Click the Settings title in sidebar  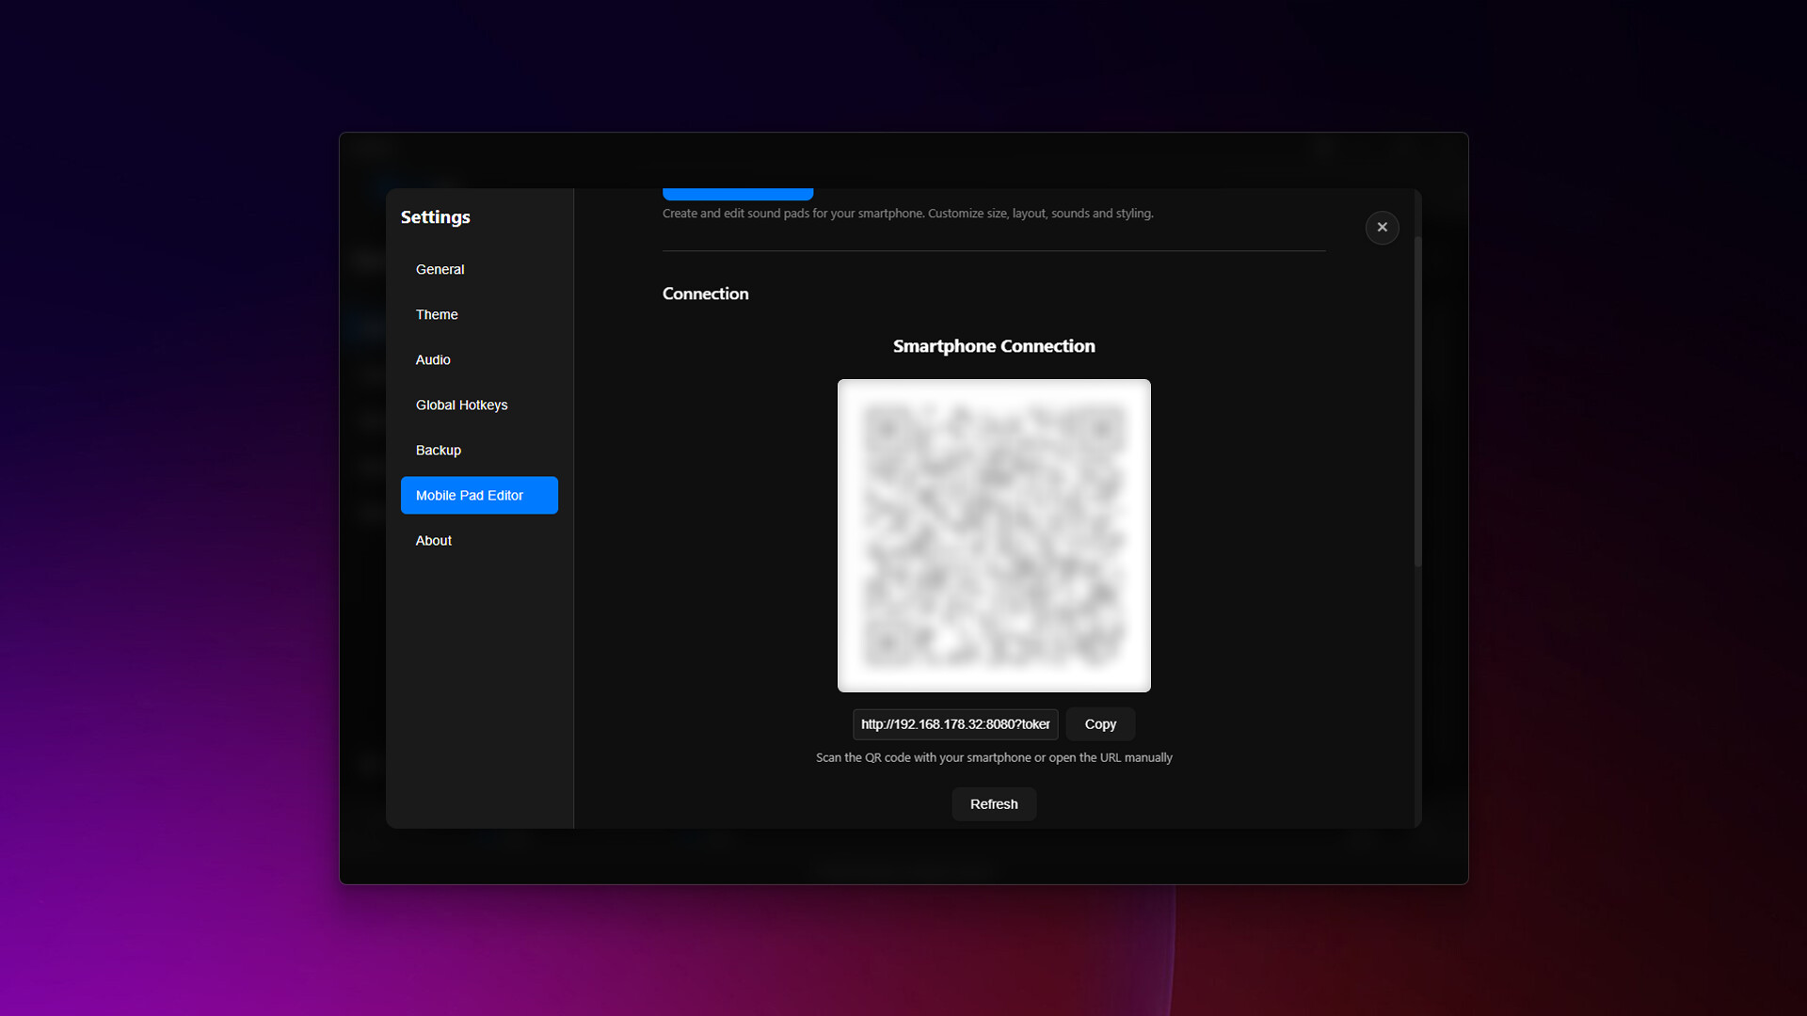point(435,217)
